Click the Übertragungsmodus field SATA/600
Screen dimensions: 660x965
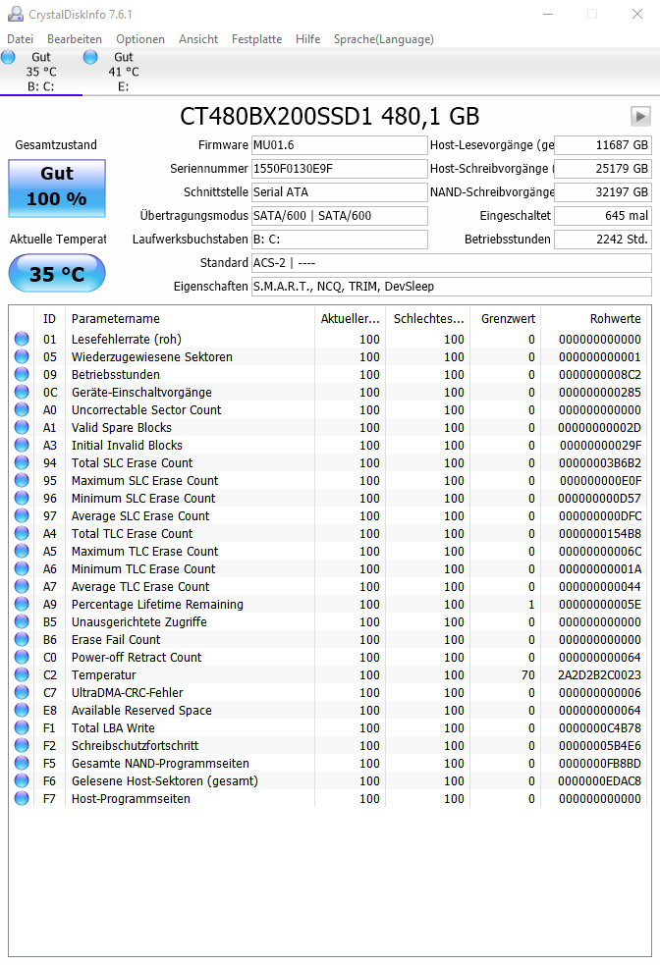[x=339, y=215]
